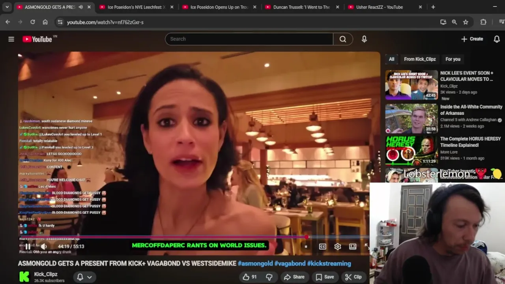Click the 44:19 / 55:13 time display
Image resolution: width=505 pixels, height=284 pixels.
(x=71, y=247)
